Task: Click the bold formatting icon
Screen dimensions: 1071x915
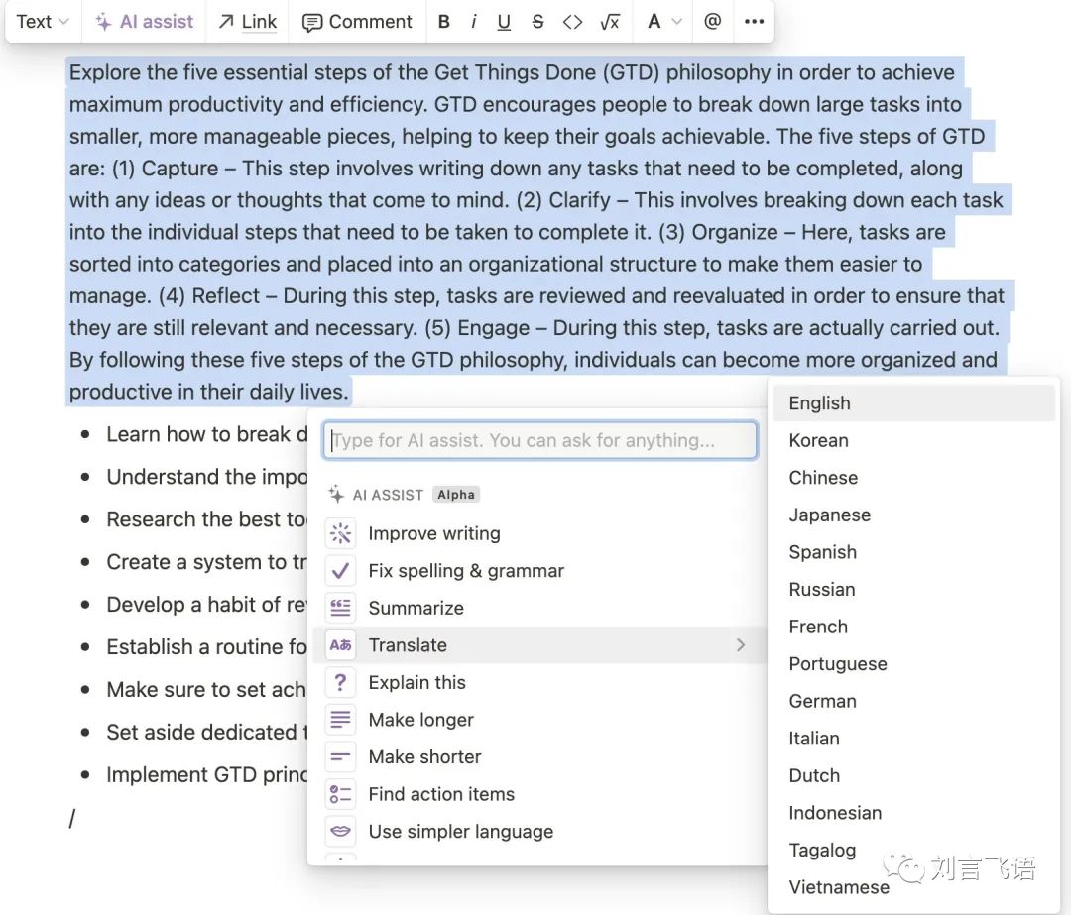Action: (444, 22)
